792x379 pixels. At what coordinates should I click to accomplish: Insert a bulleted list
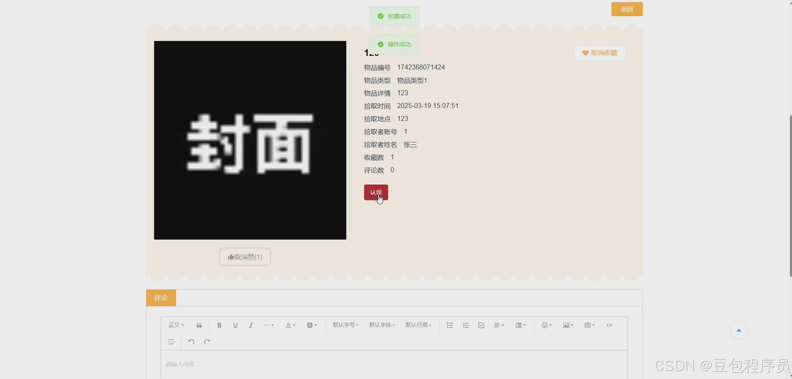tap(449, 325)
